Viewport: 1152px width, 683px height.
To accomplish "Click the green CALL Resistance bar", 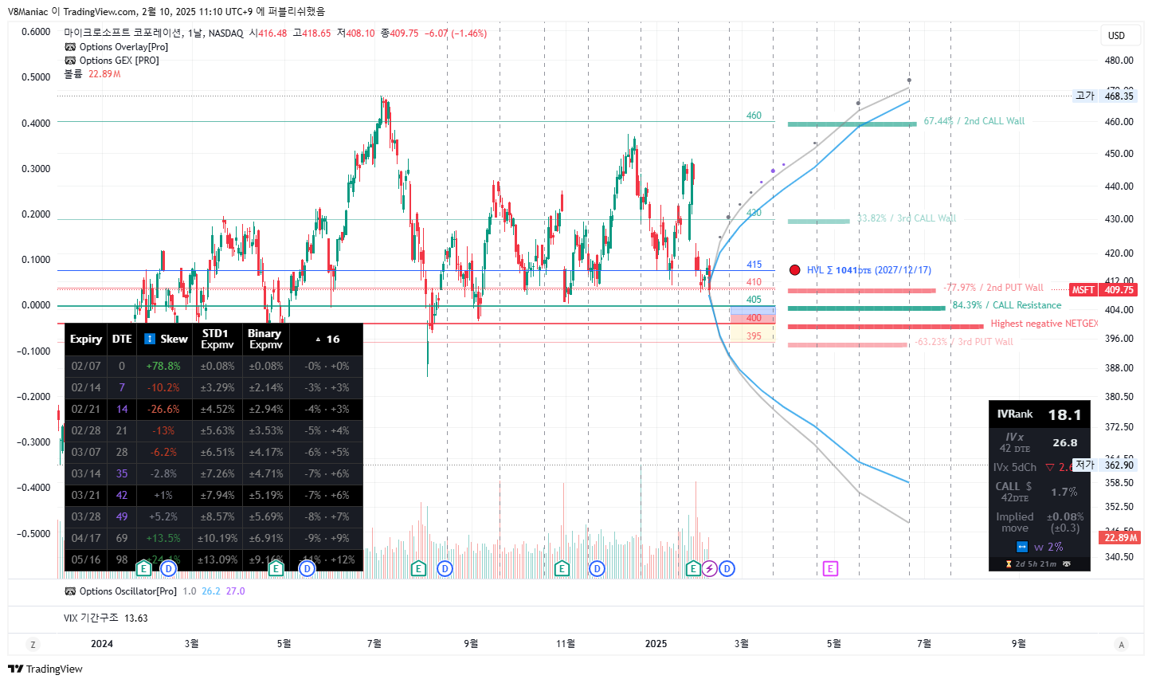I will (866, 308).
